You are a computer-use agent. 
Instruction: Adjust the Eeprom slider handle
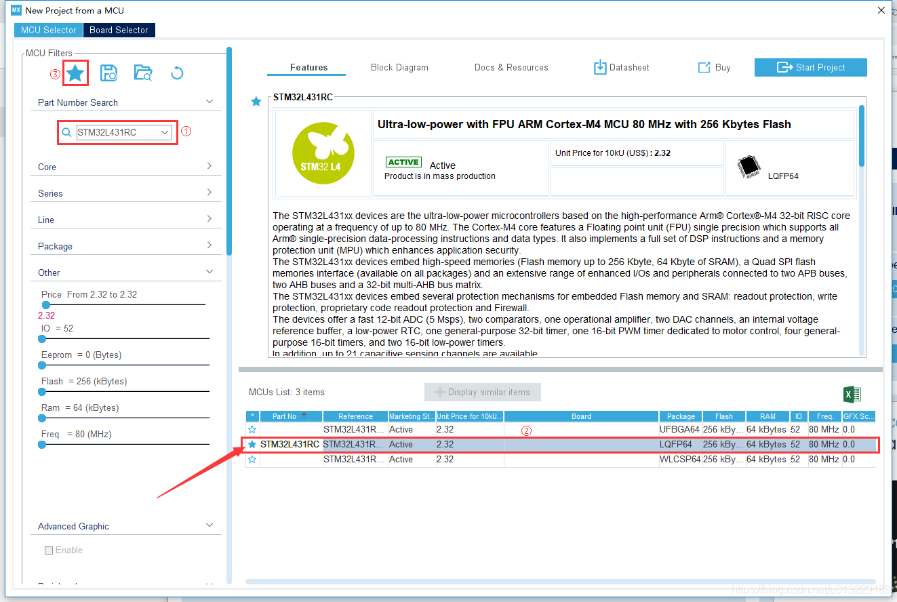(42, 365)
